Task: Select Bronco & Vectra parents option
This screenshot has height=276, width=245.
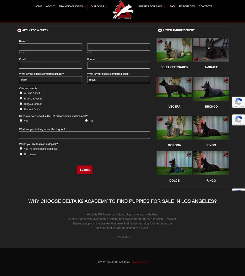Action: click(x=21, y=98)
